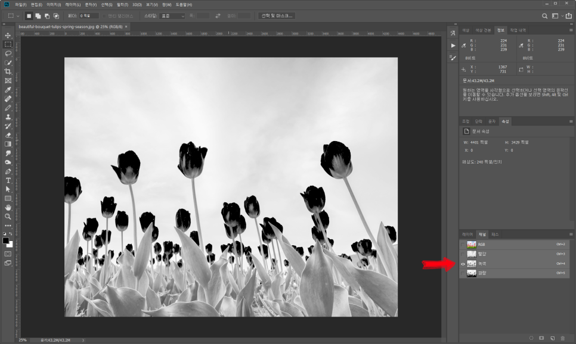Click the 선택 및 마스크 button
Viewport: 576px width, 344px height.
point(276,16)
